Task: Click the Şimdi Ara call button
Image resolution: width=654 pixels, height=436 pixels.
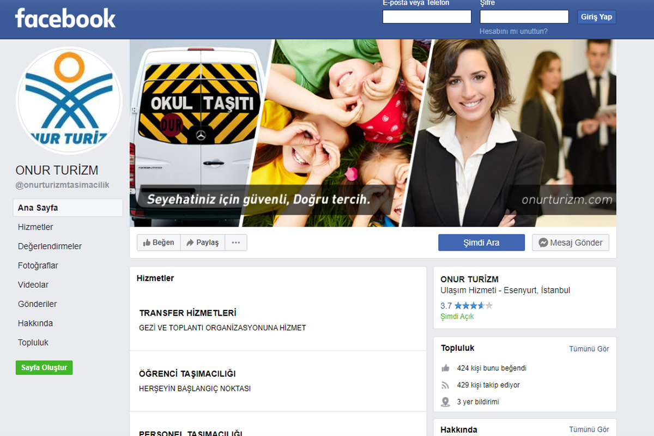Action: coord(481,243)
